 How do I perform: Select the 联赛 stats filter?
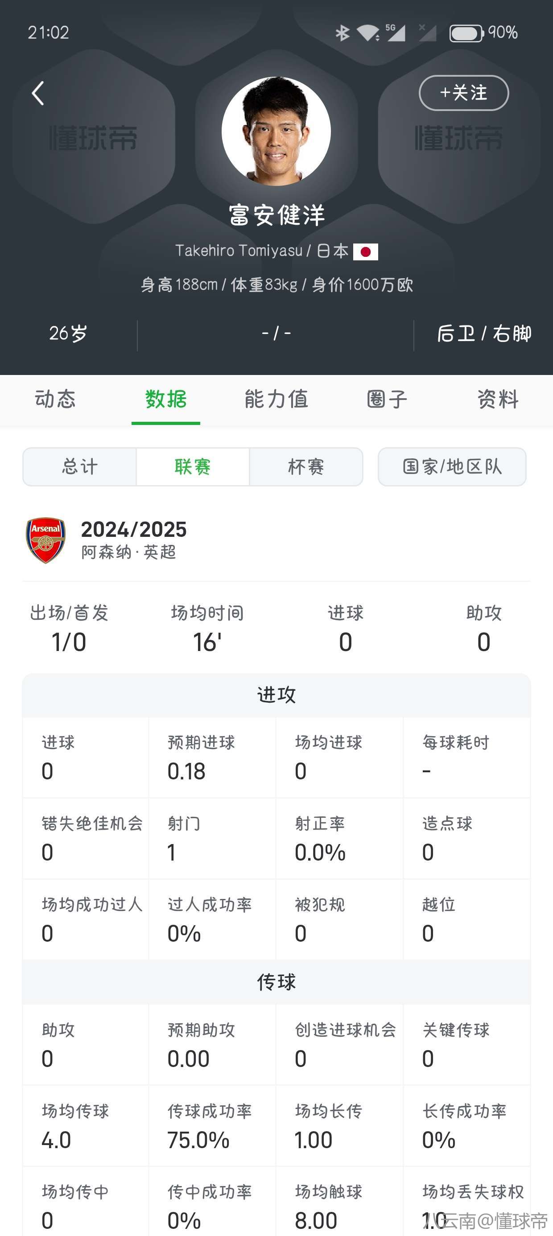[x=193, y=467]
